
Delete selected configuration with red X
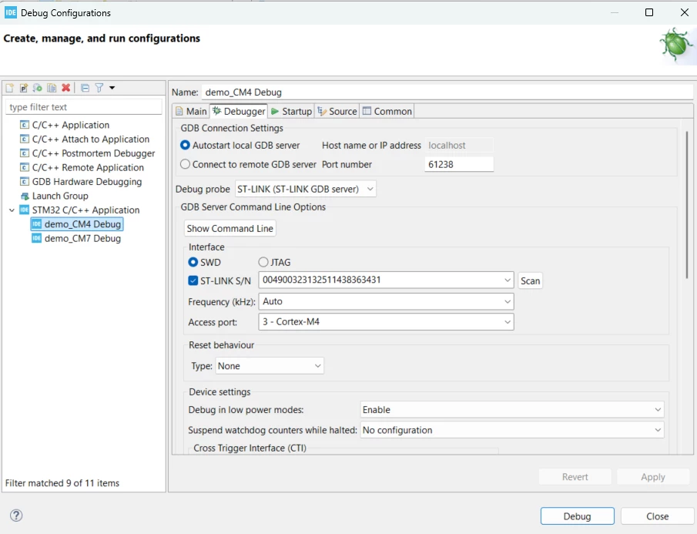click(65, 88)
